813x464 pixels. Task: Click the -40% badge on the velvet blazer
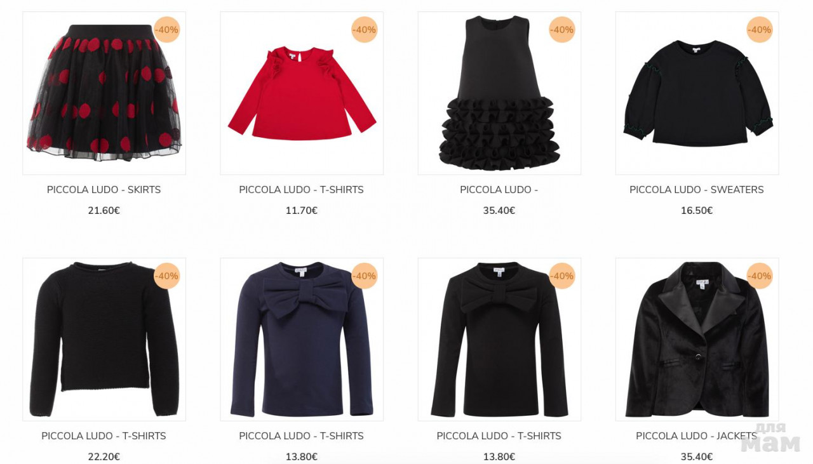pos(760,276)
